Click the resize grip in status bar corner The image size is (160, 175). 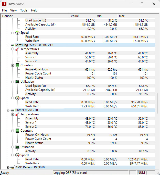click(x=158, y=173)
